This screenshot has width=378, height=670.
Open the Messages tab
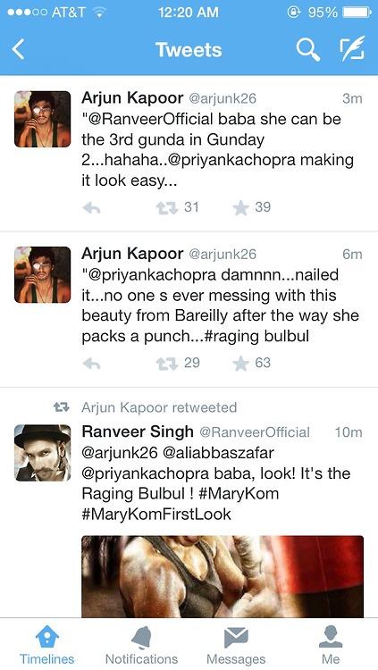(236, 645)
